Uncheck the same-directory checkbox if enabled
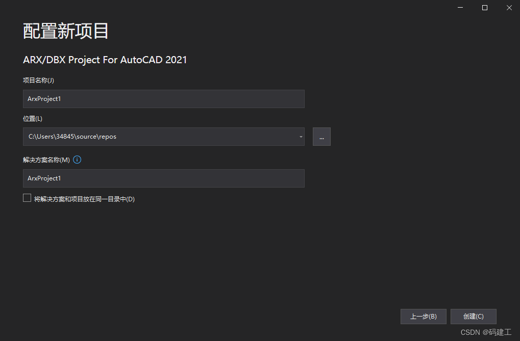Screen dimensions: 520x341 pos(27,197)
